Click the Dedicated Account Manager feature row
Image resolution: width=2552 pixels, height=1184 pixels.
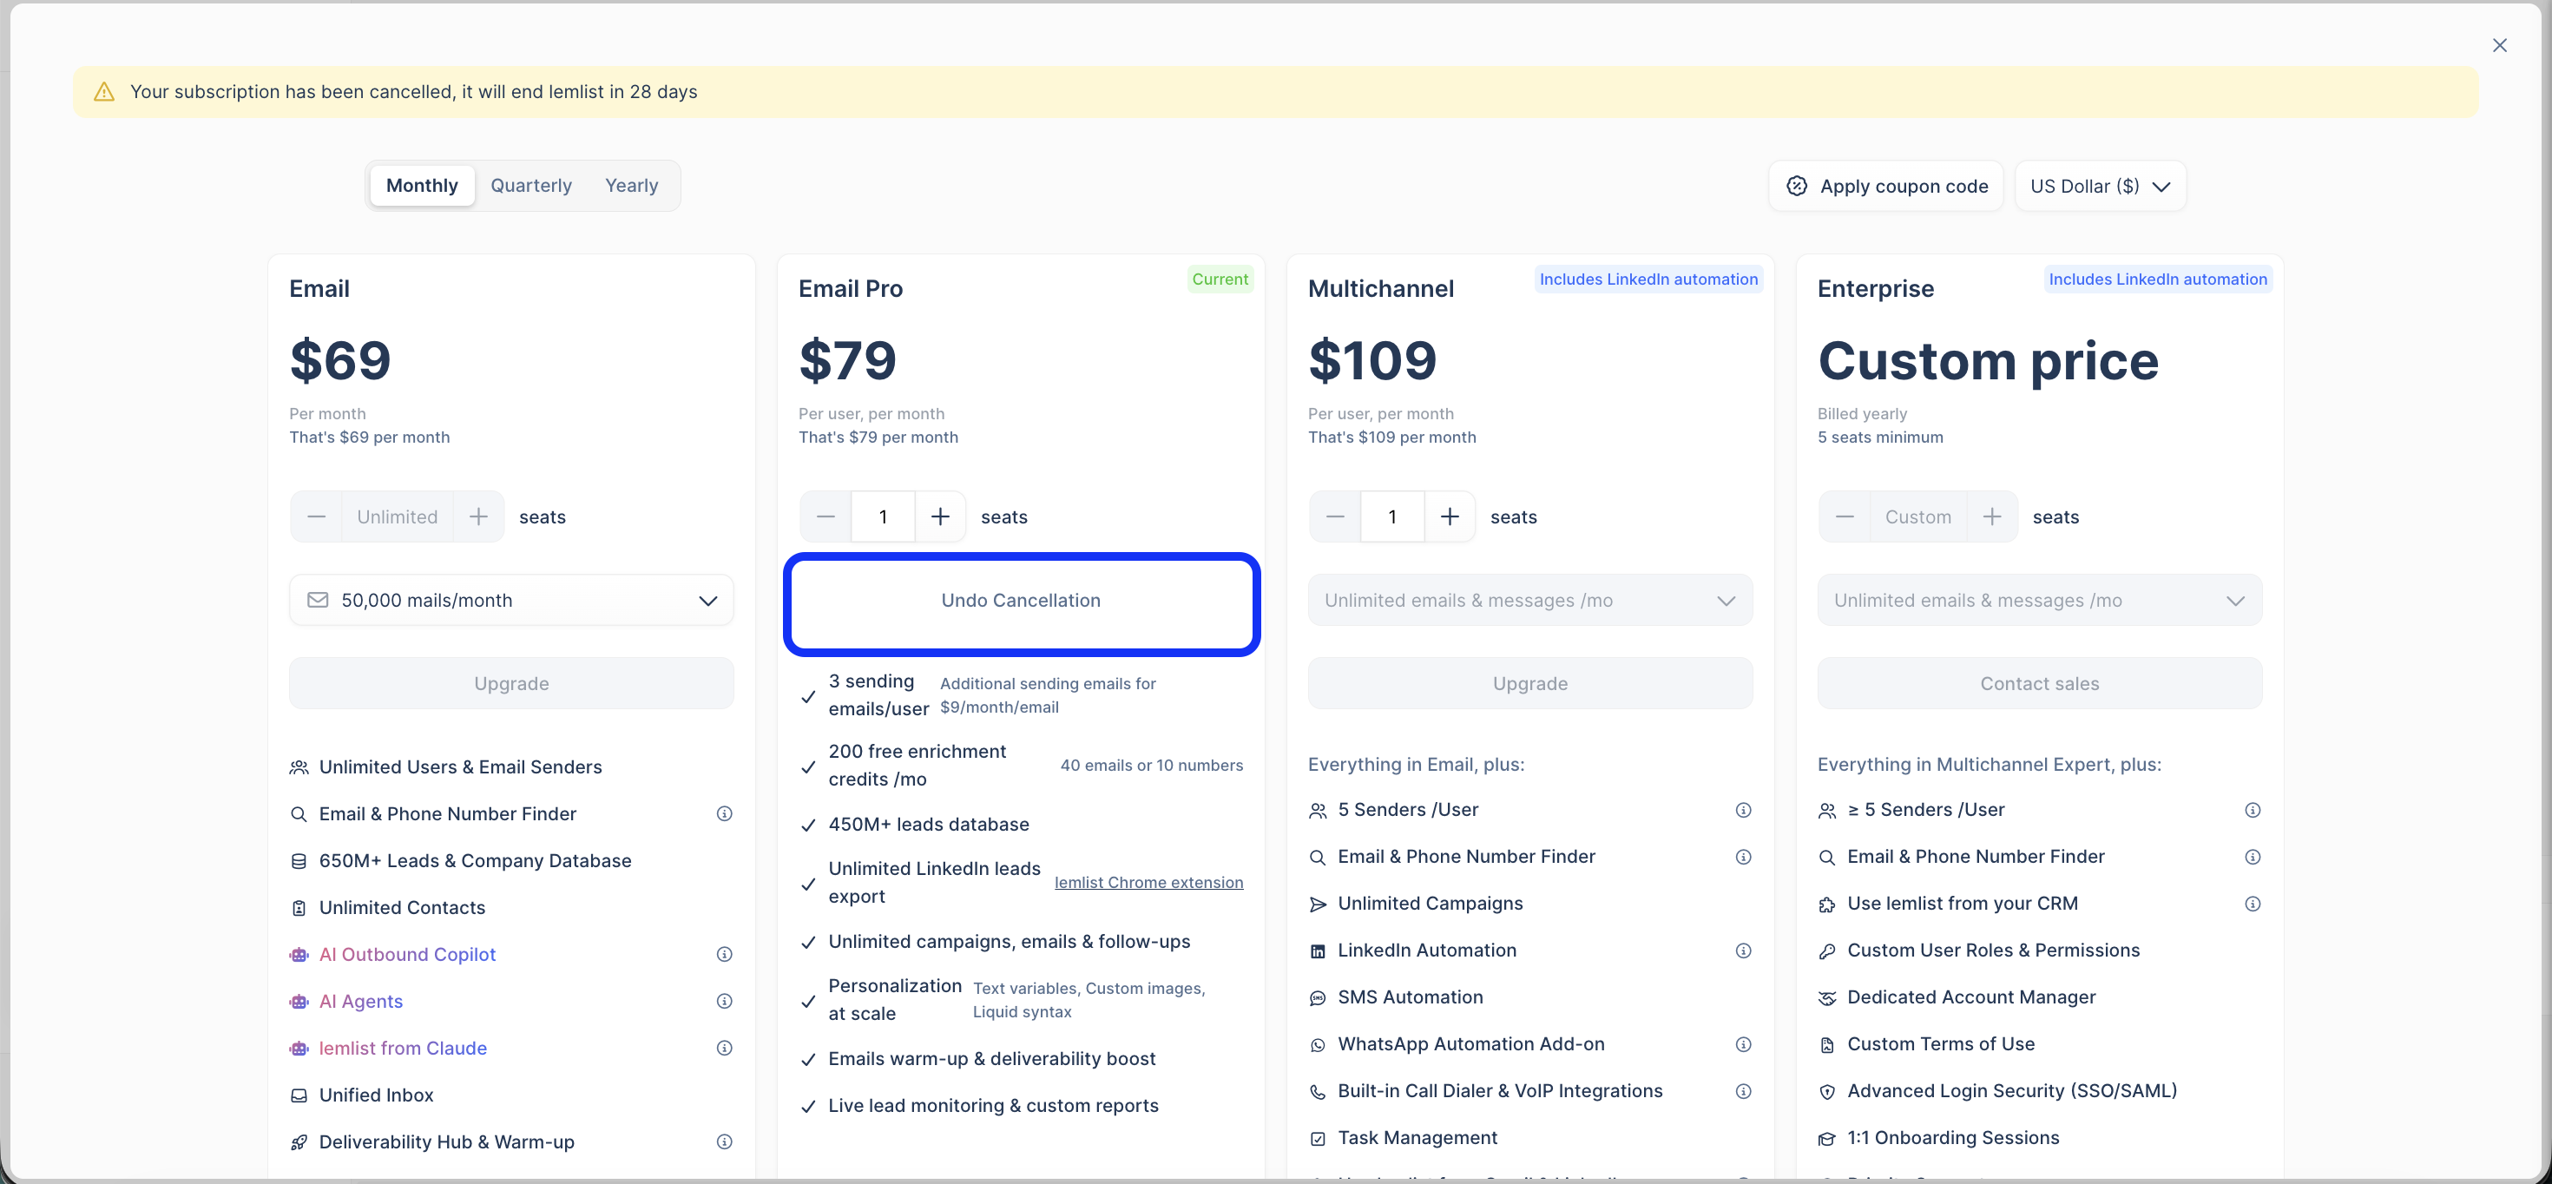click(x=2039, y=997)
